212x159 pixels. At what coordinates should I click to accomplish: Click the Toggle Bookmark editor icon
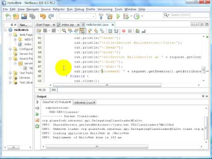point(102,30)
